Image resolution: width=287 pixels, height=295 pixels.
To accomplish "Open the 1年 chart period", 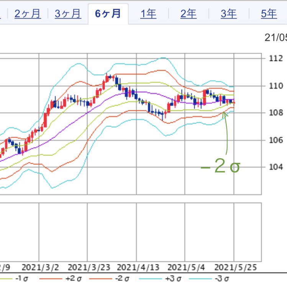I will (148, 14).
